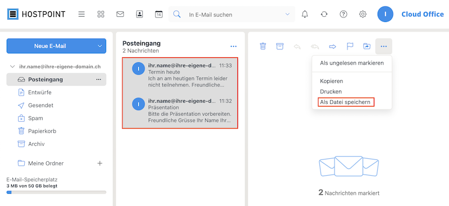Open the hamburger menu in header
The height and width of the screenshot is (206, 449).
81,14
